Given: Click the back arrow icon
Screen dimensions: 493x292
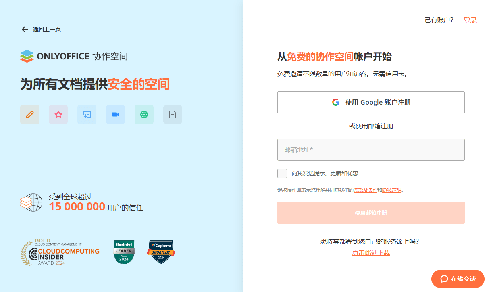Looking at the screenshot, I should (25, 29).
